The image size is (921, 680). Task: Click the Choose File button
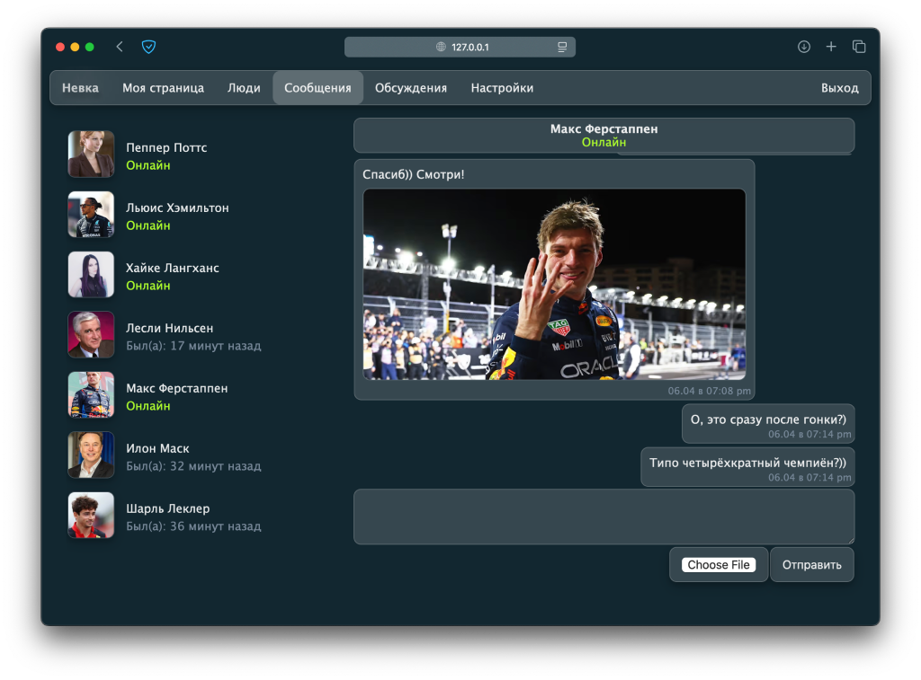pos(719,565)
